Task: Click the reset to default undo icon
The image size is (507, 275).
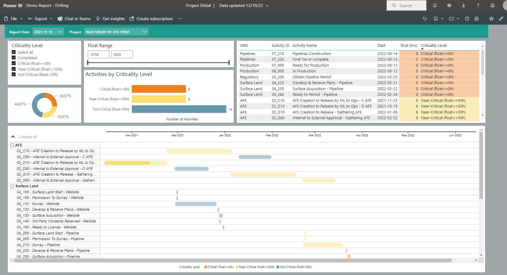Action: click(x=425, y=19)
